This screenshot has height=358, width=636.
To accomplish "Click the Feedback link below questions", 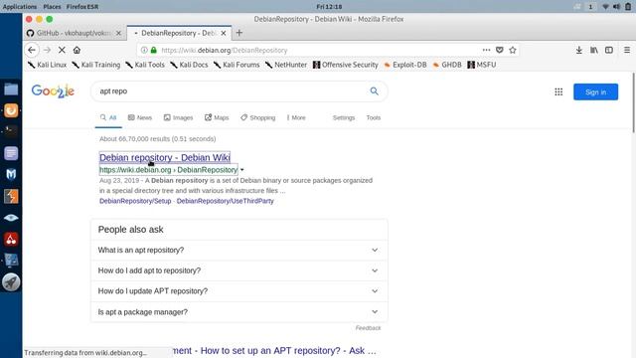I will click(368, 328).
